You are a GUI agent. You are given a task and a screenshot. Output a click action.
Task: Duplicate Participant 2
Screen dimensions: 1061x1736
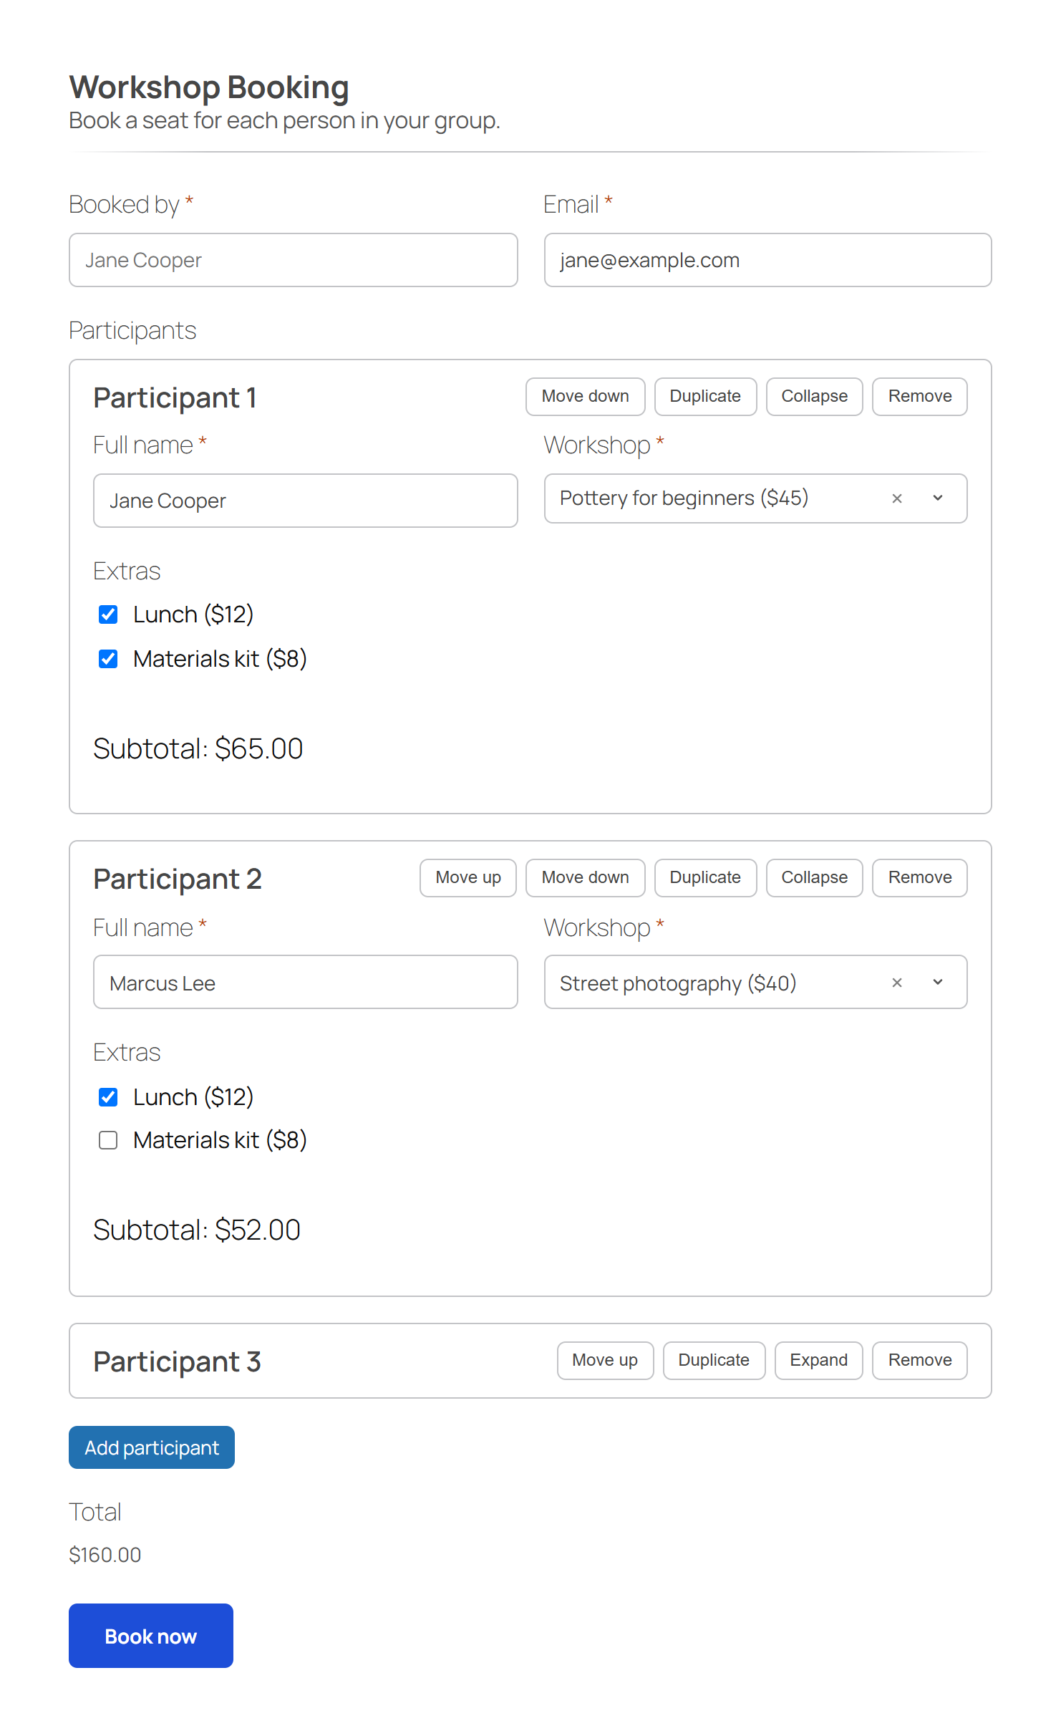point(705,878)
